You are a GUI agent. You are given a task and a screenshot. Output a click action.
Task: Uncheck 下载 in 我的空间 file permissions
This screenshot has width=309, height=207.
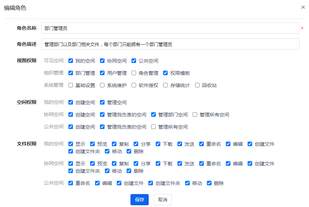[158, 144]
